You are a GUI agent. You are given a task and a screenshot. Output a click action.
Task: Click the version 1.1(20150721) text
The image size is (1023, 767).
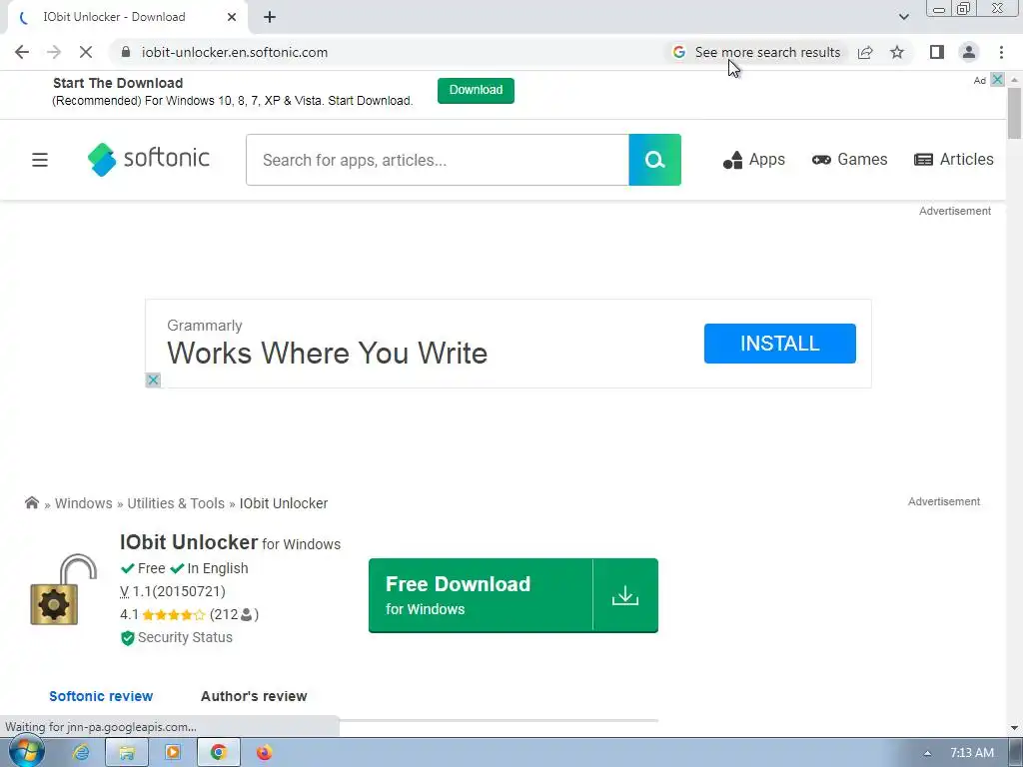pos(173,591)
